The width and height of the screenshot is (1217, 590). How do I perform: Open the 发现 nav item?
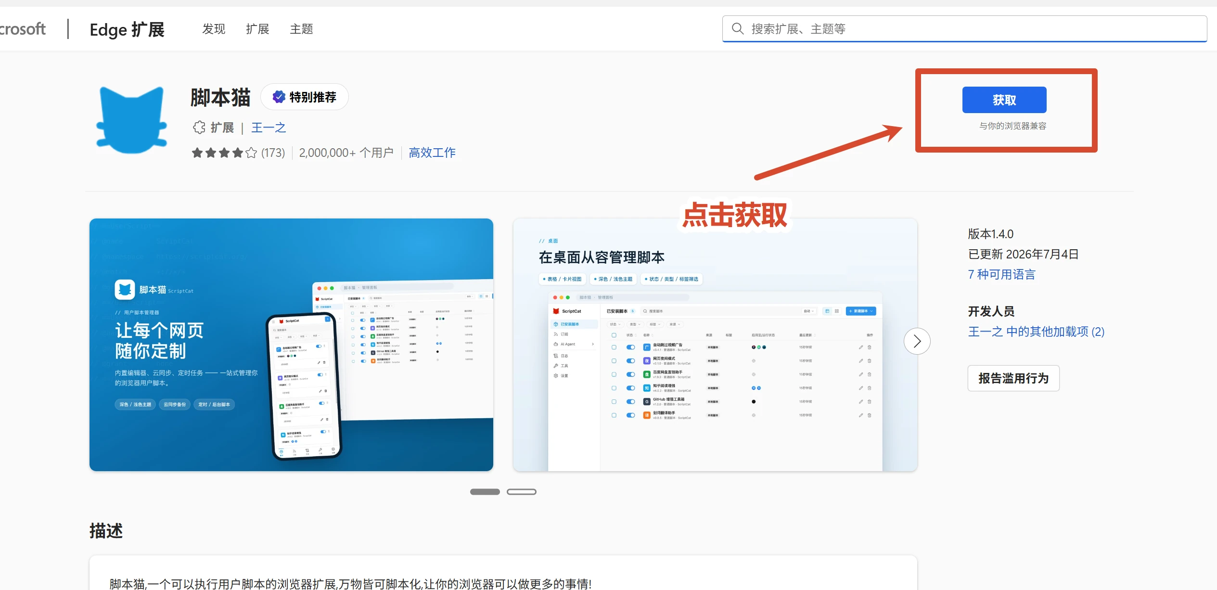[214, 29]
